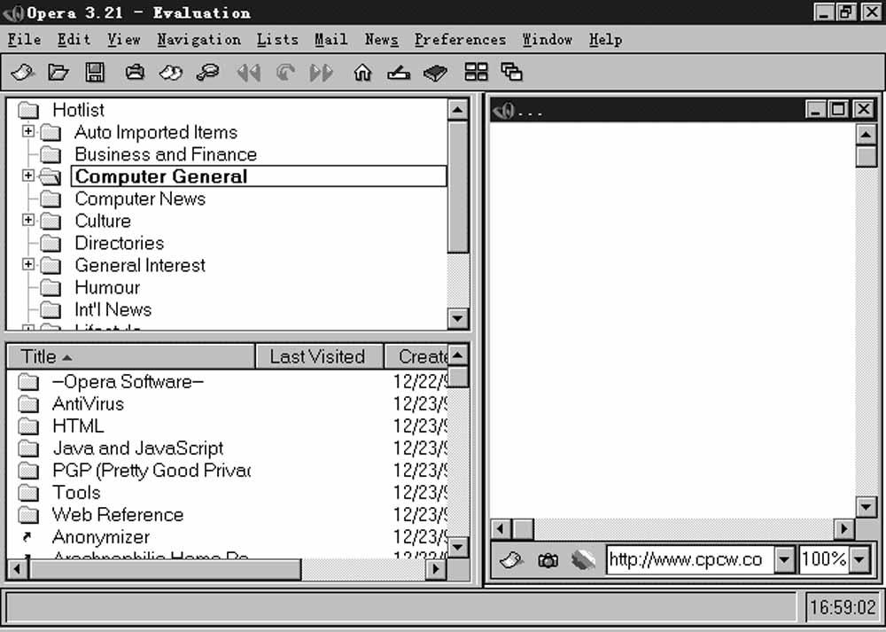This screenshot has width=886, height=632.
Task: Click the URL address input field
Action: [x=689, y=560]
